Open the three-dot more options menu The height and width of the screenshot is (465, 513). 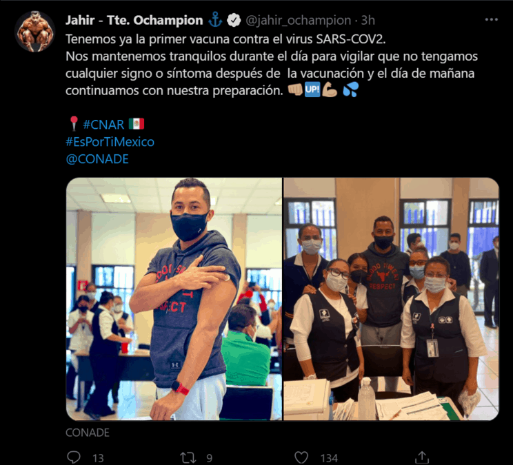coord(491,20)
